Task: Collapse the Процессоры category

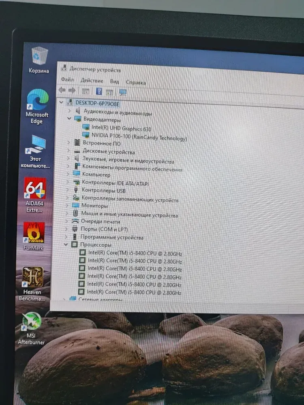Action: [x=66, y=245]
